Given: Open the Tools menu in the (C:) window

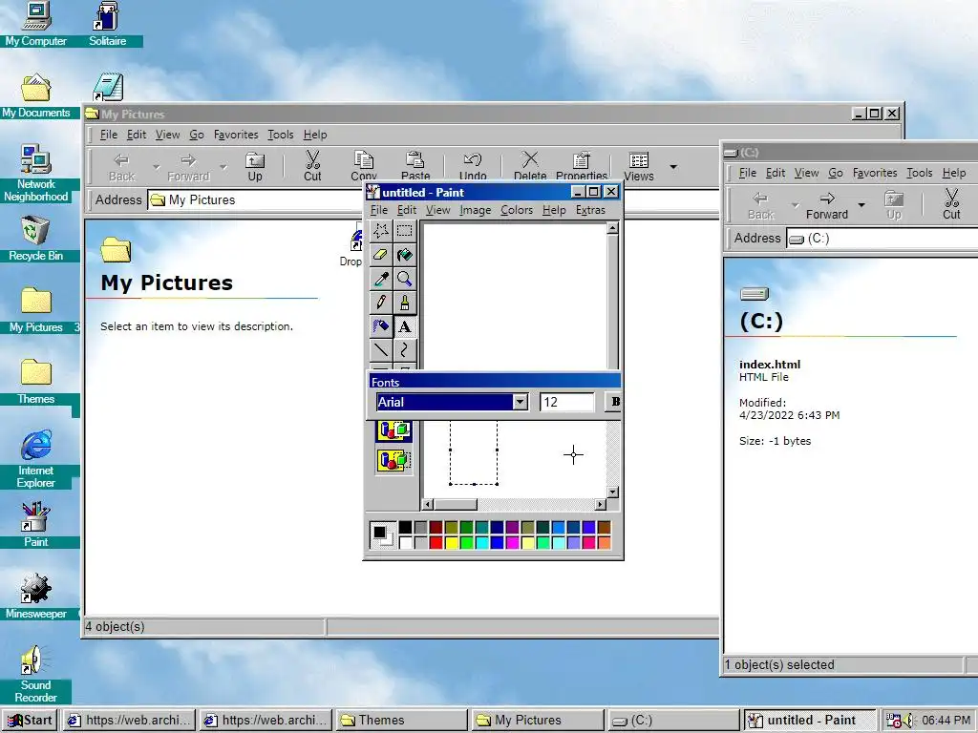Looking at the screenshot, I should coord(920,173).
